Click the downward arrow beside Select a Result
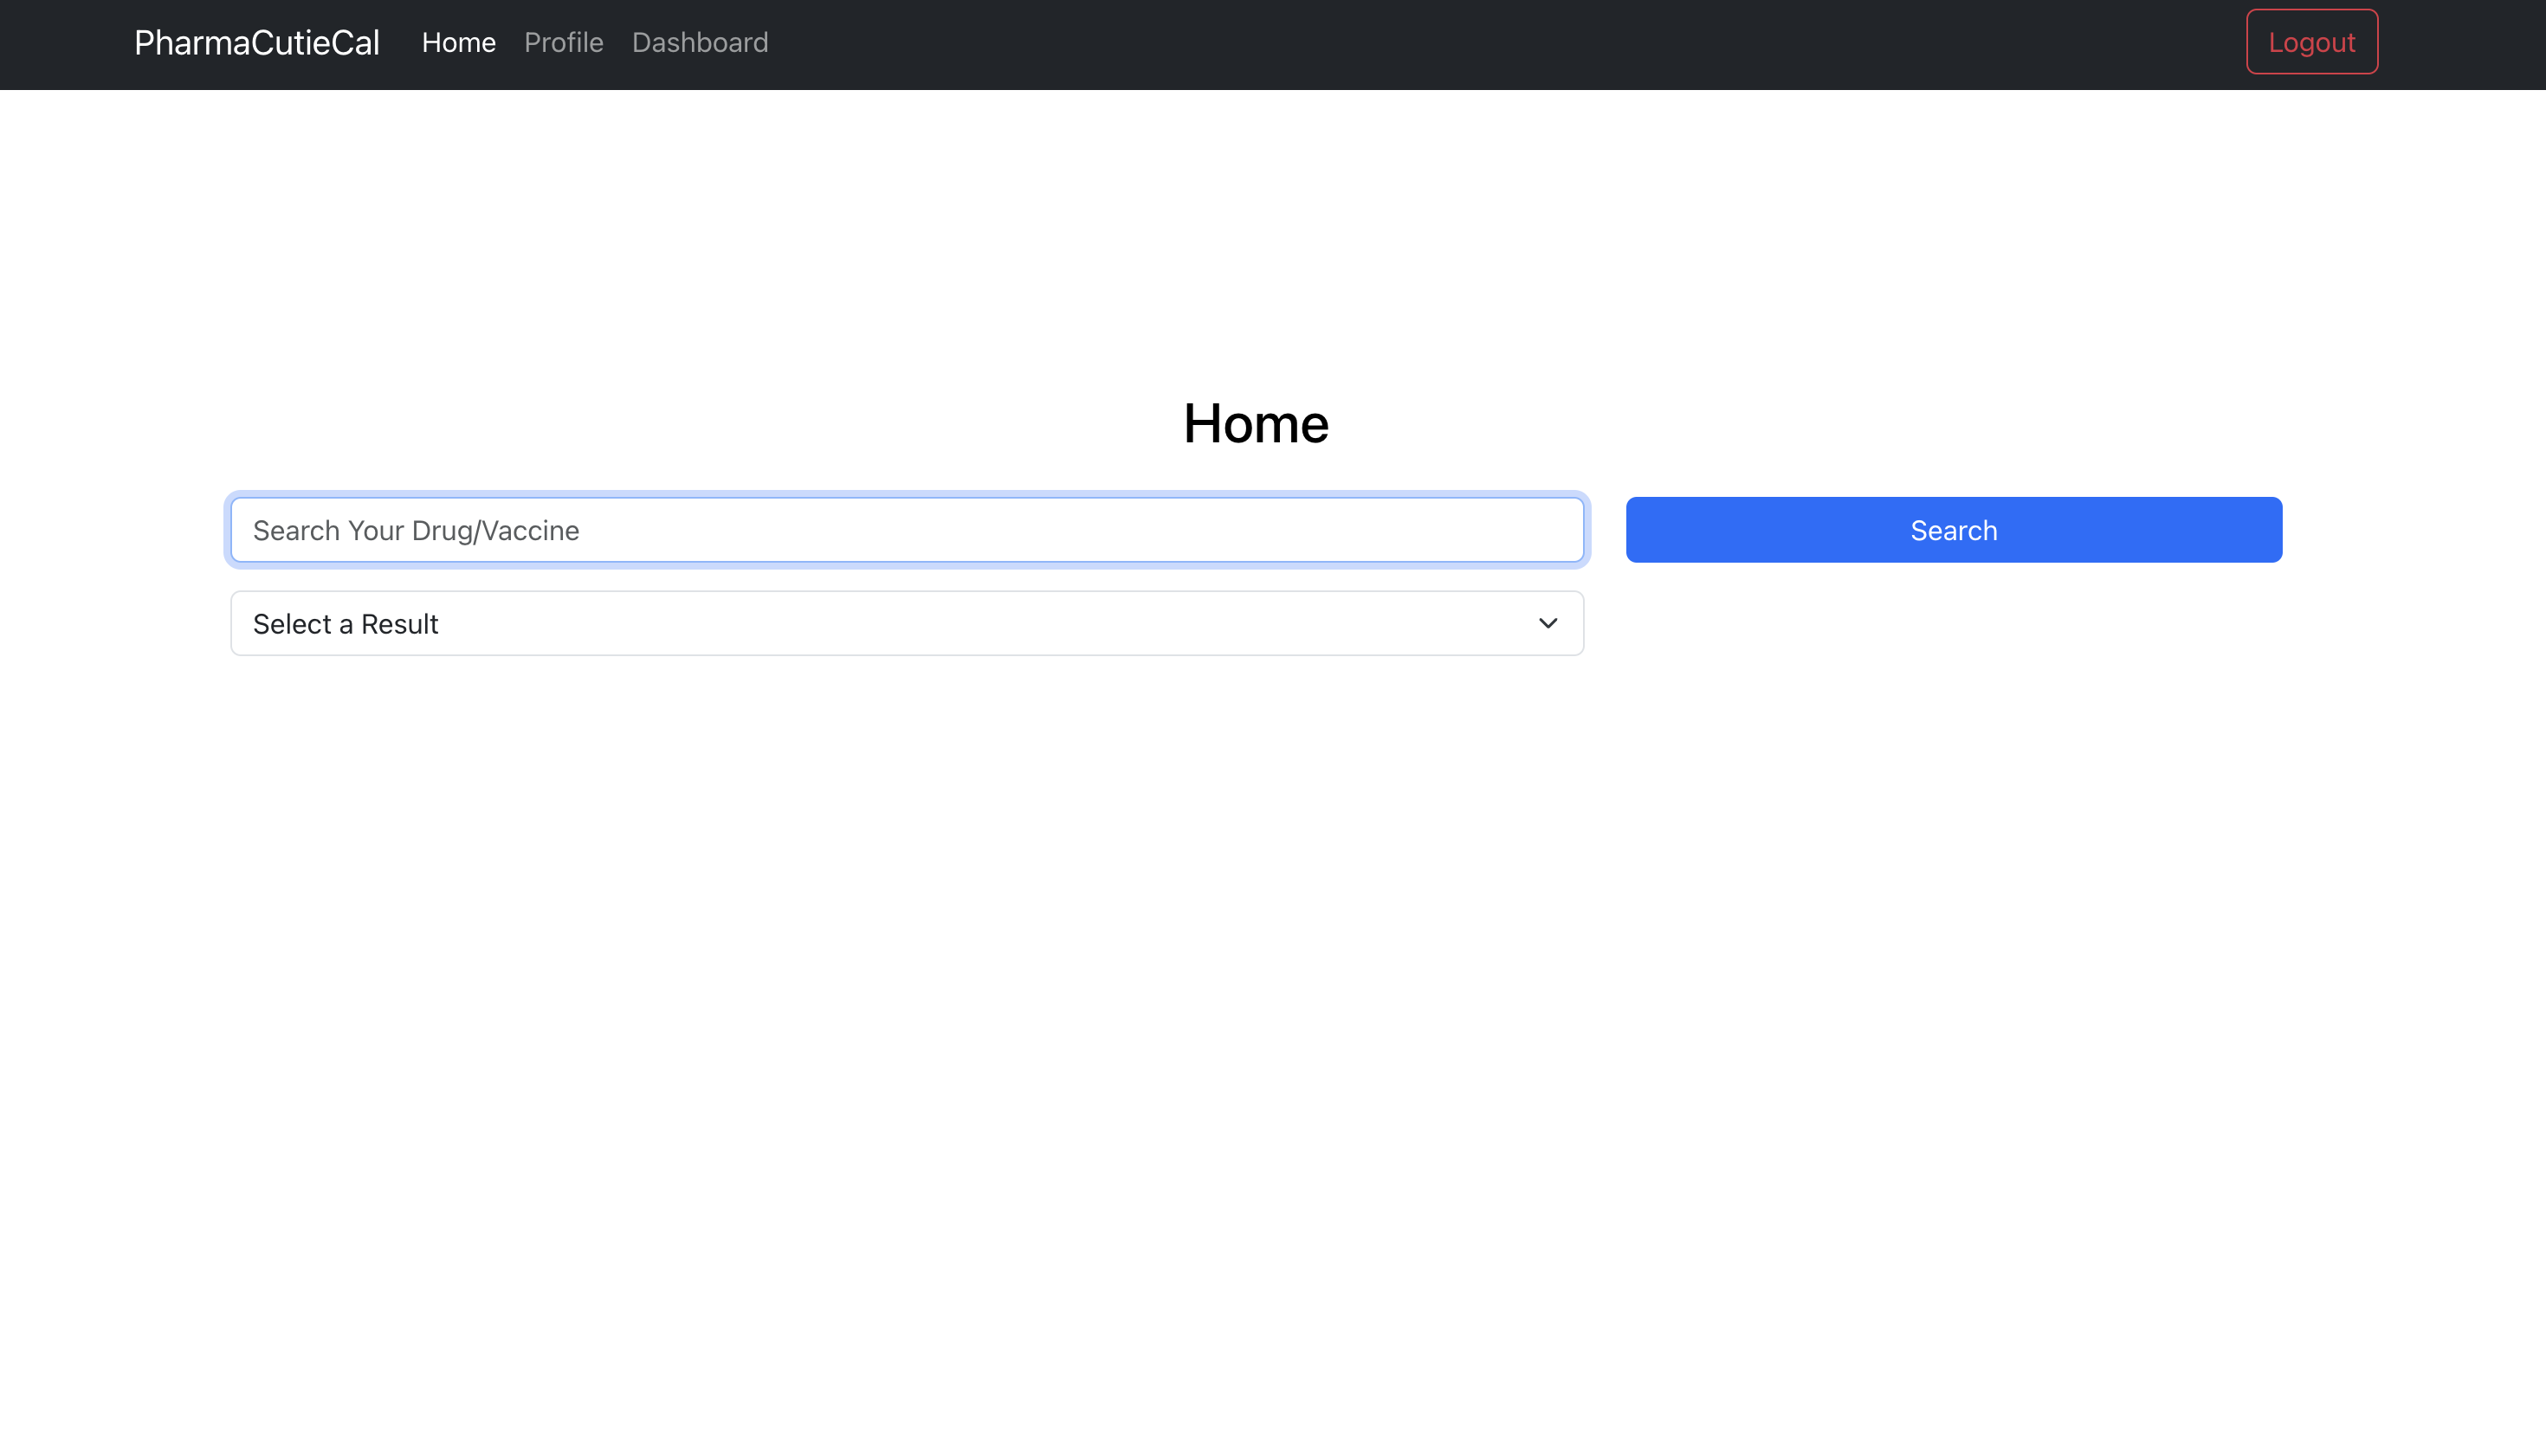The height and width of the screenshot is (1456, 2546). click(x=1547, y=623)
